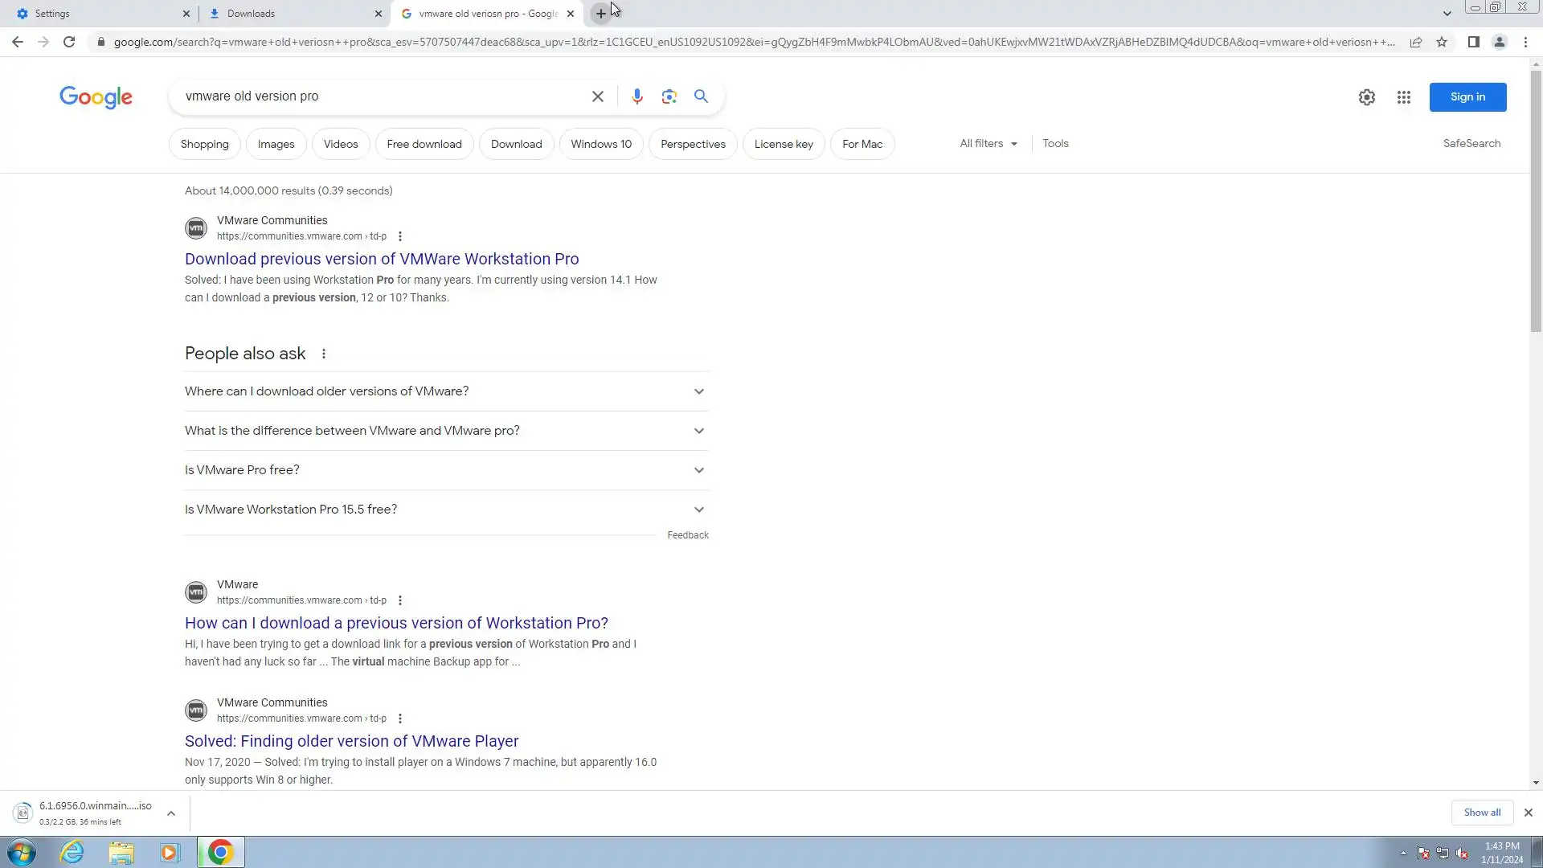Open Google Lens image search
This screenshot has width=1543, height=868.
[669, 96]
